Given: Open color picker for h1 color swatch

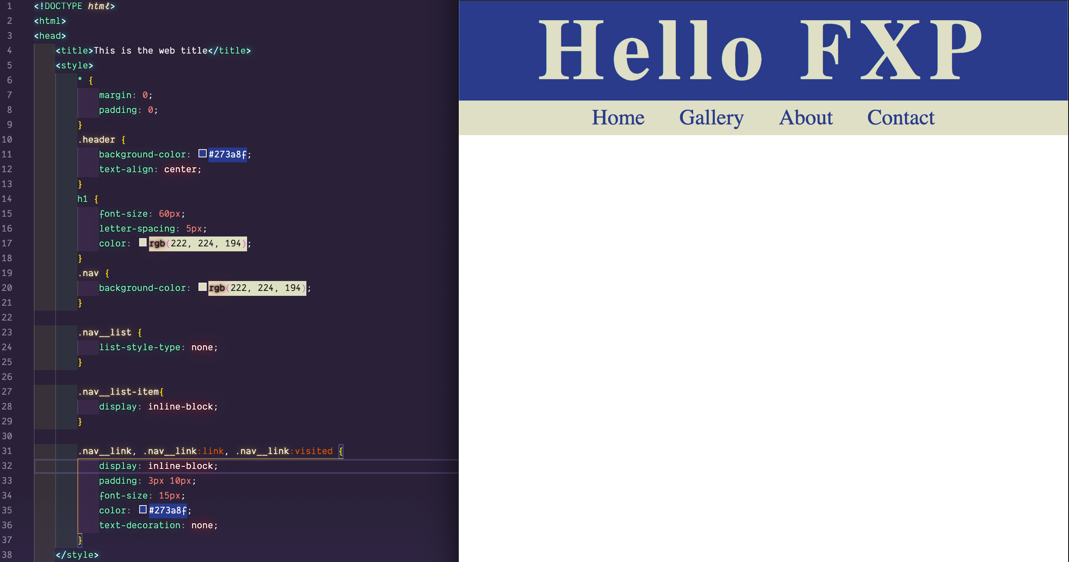Looking at the screenshot, I should pyautogui.click(x=143, y=243).
